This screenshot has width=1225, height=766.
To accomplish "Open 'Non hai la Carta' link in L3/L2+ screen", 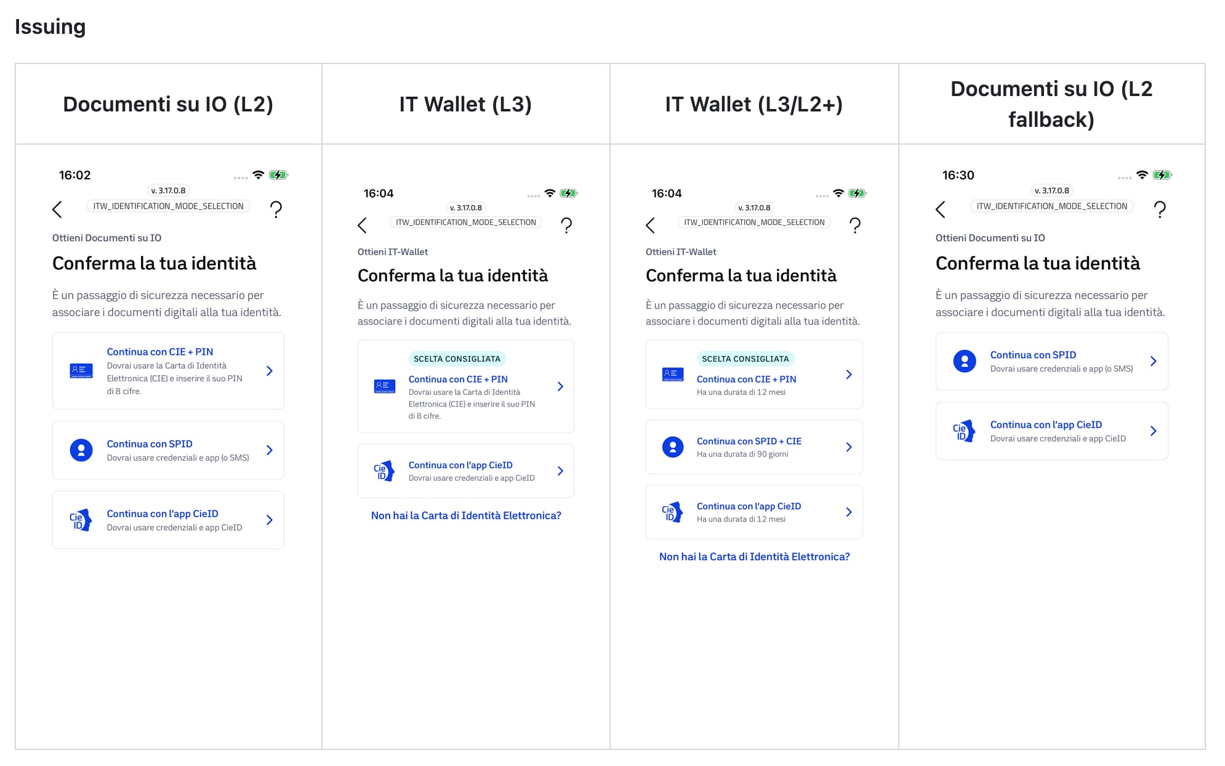I will tap(754, 557).
